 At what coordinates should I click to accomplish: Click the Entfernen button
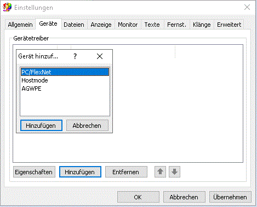pyautogui.click(x=126, y=172)
